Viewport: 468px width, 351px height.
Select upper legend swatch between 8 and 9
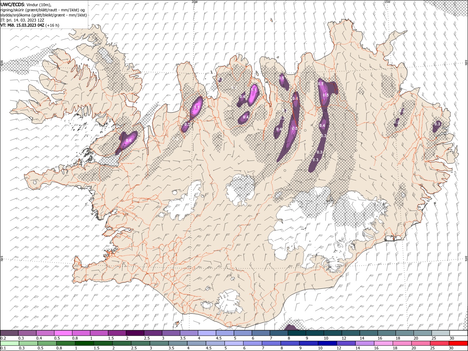pyautogui.click(x=297, y=333)
